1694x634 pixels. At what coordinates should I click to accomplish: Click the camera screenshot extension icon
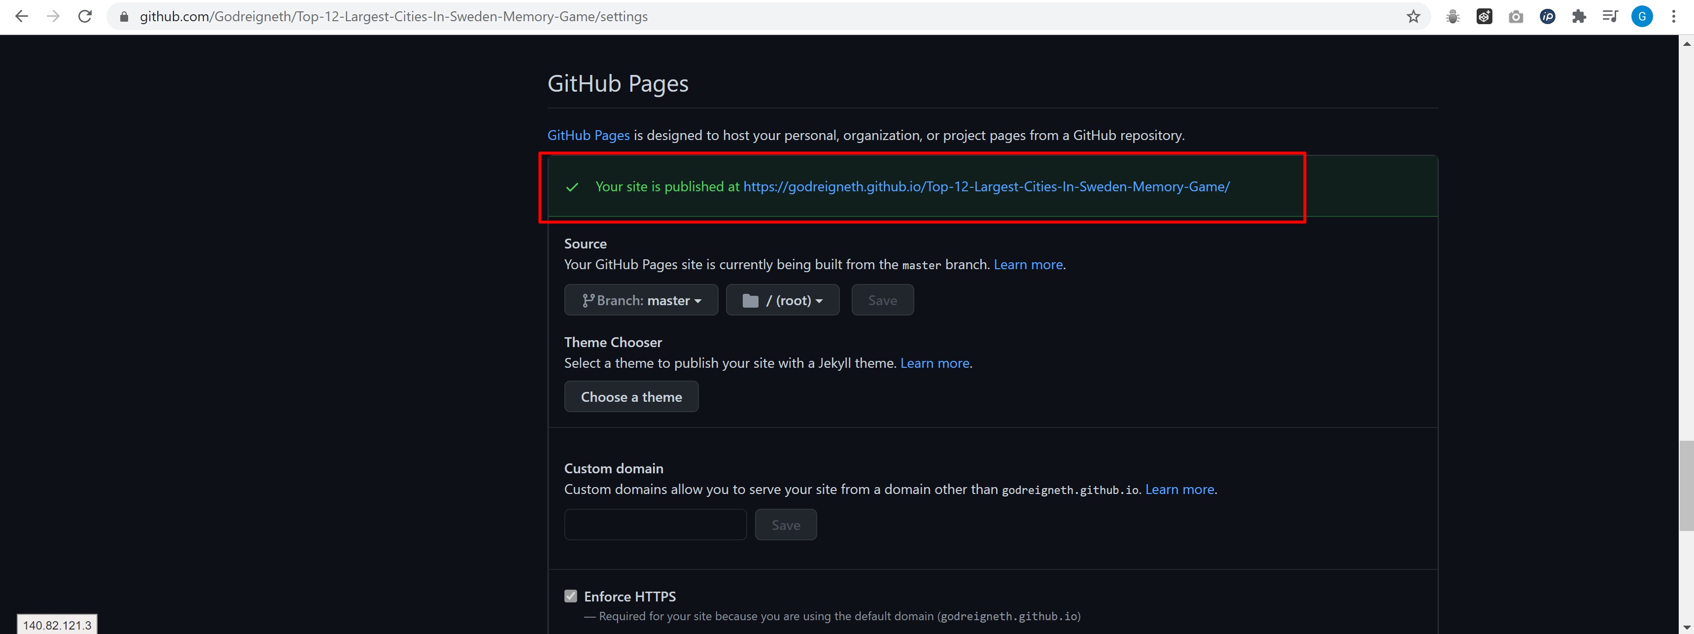[1516, 16]
